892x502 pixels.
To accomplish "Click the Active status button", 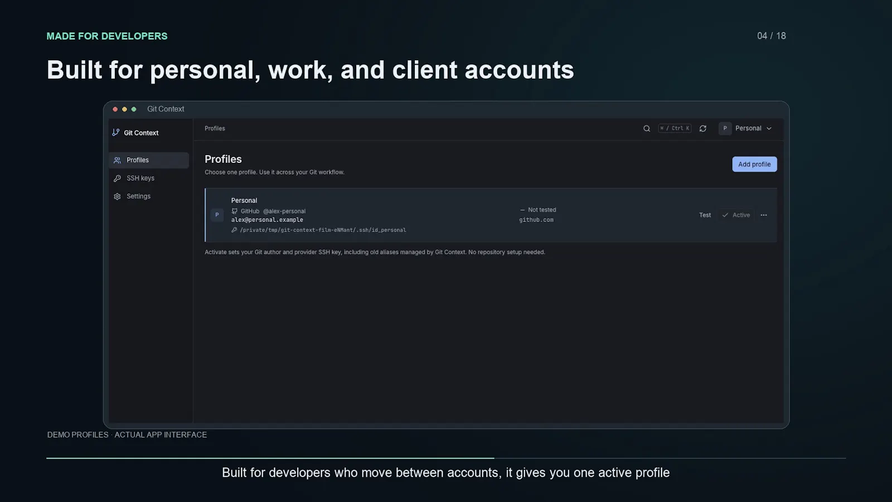I will (736, 215).
